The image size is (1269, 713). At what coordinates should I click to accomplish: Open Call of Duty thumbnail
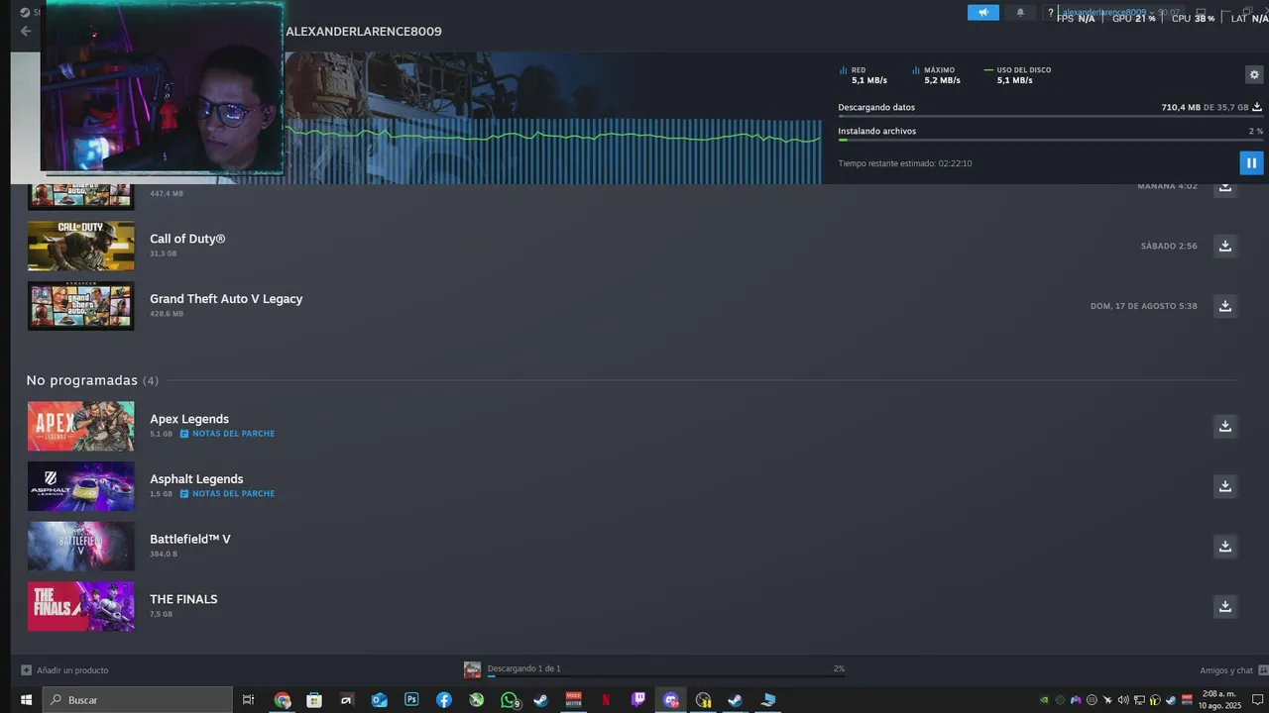pos(80,246)
